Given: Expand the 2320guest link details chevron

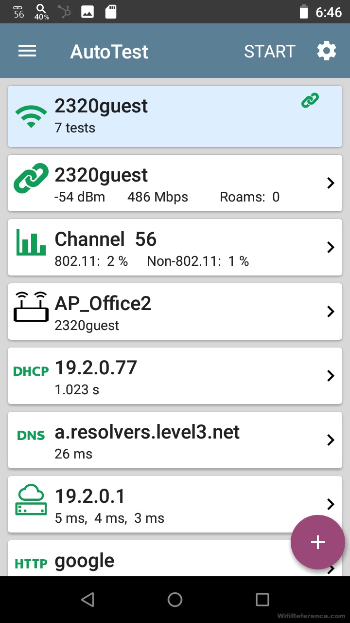Looking at the screenshot, I should tap(331, 183).
